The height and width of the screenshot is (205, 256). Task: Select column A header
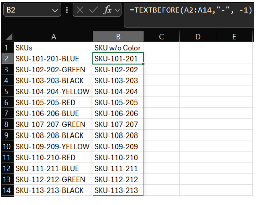tap(53, 37)
